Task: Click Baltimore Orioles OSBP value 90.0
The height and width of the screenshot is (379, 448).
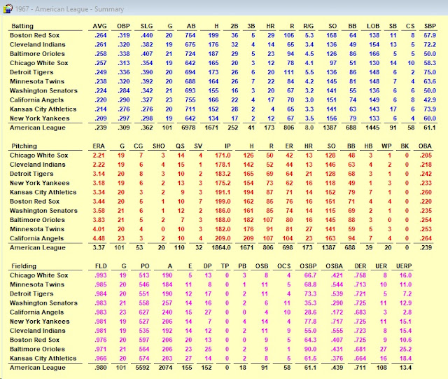Action: (310, 349)
